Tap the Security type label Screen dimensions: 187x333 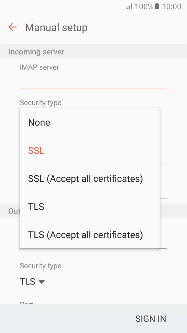coord(40,265)
